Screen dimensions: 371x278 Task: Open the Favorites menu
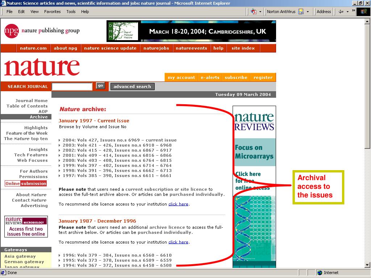(52, 12)
